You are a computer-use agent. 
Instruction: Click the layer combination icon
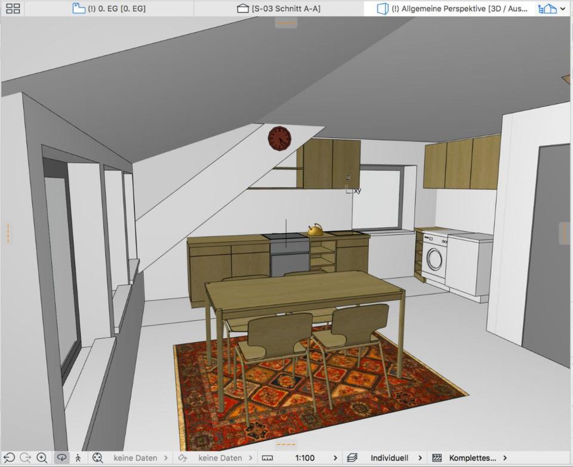pos(352,458)
